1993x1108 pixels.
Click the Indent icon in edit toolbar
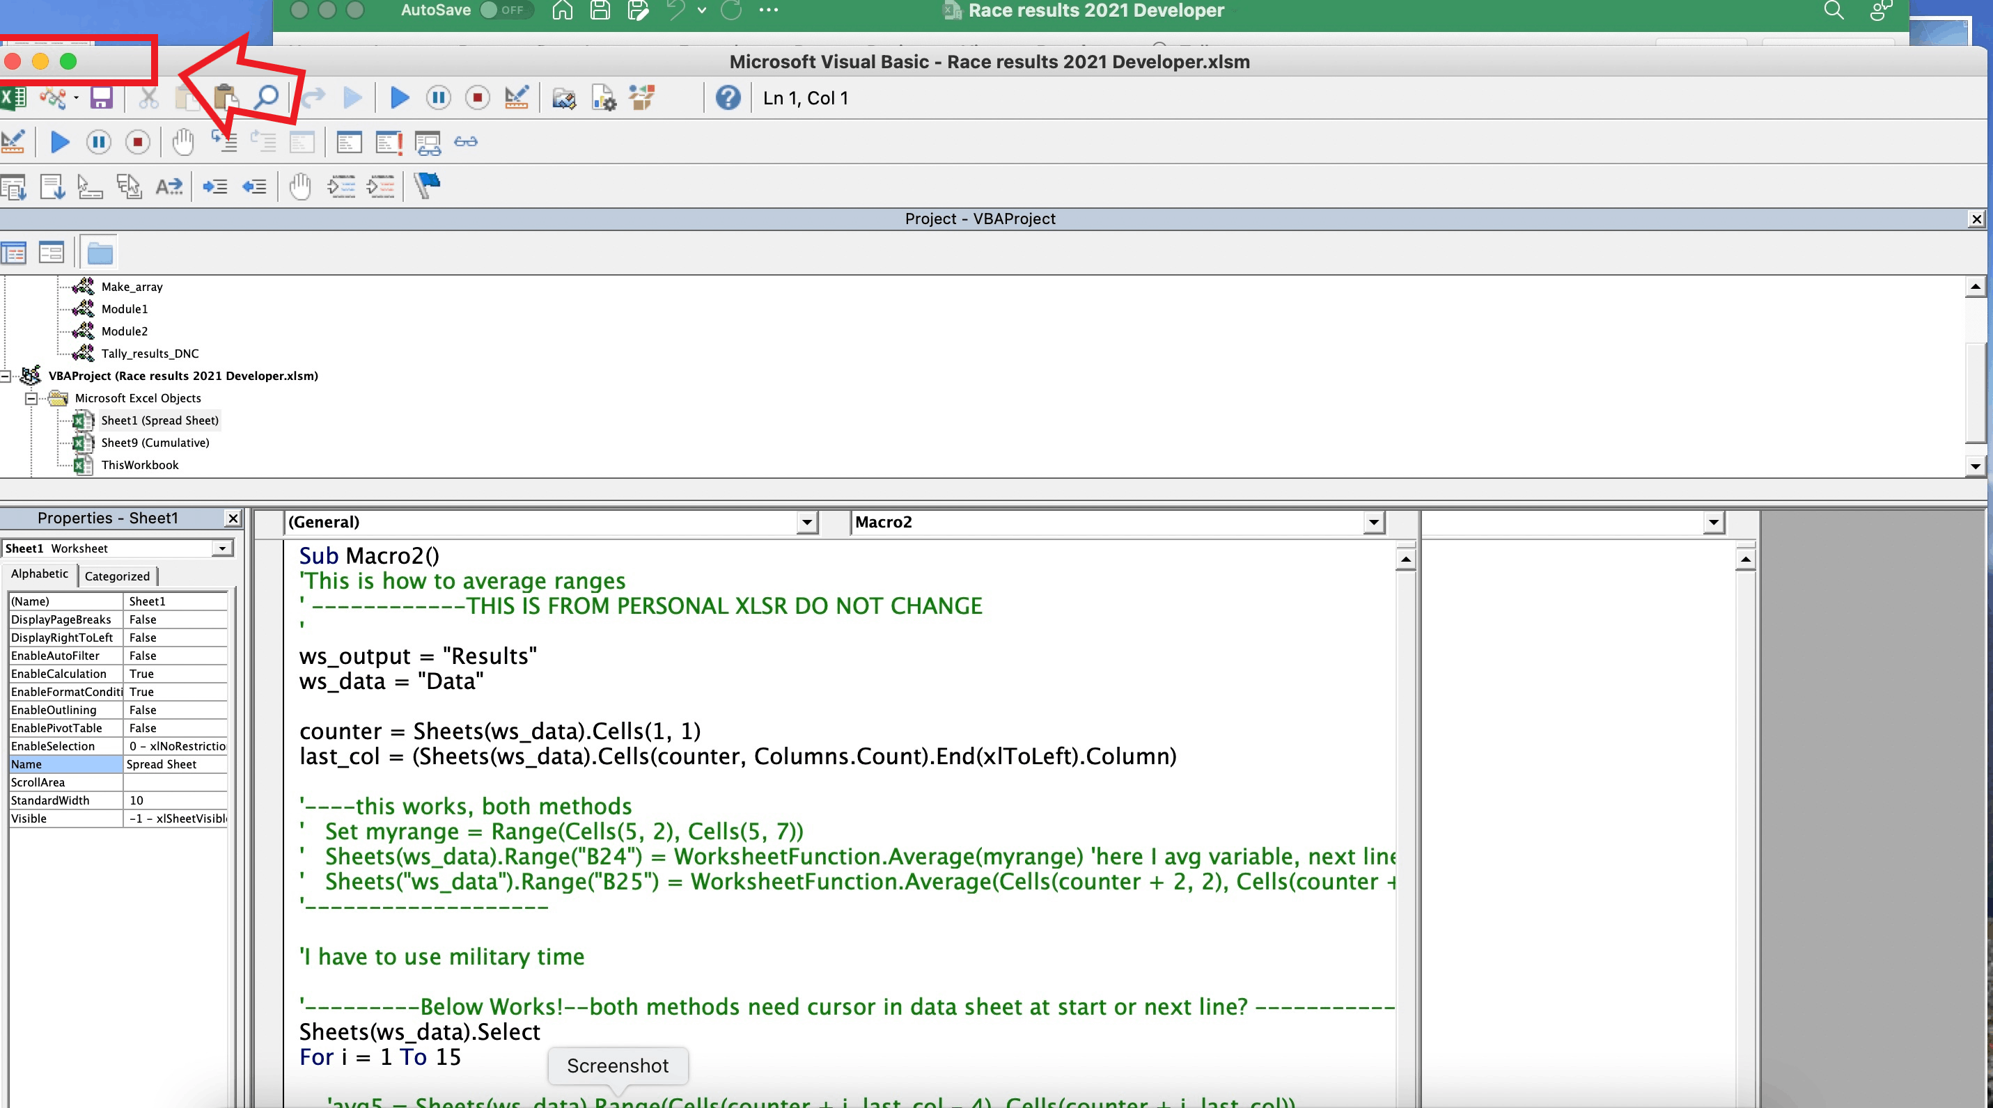click(x=214, y=187)
